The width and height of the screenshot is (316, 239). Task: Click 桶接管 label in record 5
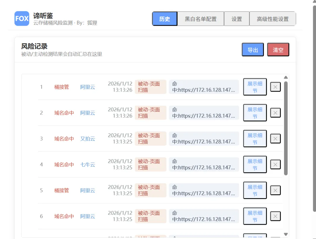click(62, 191)
